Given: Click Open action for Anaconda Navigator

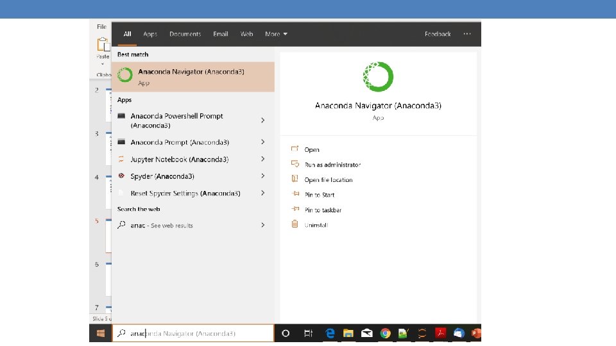Looking at the screenshot, I should pos(312,149).
